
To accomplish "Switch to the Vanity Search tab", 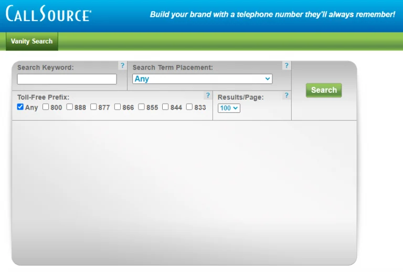I will pyautogui.click(x=31, y=41).
